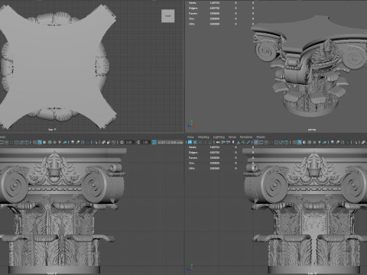Open the Show menu
The width and height of the screenshot is (367, 275).
232,137
